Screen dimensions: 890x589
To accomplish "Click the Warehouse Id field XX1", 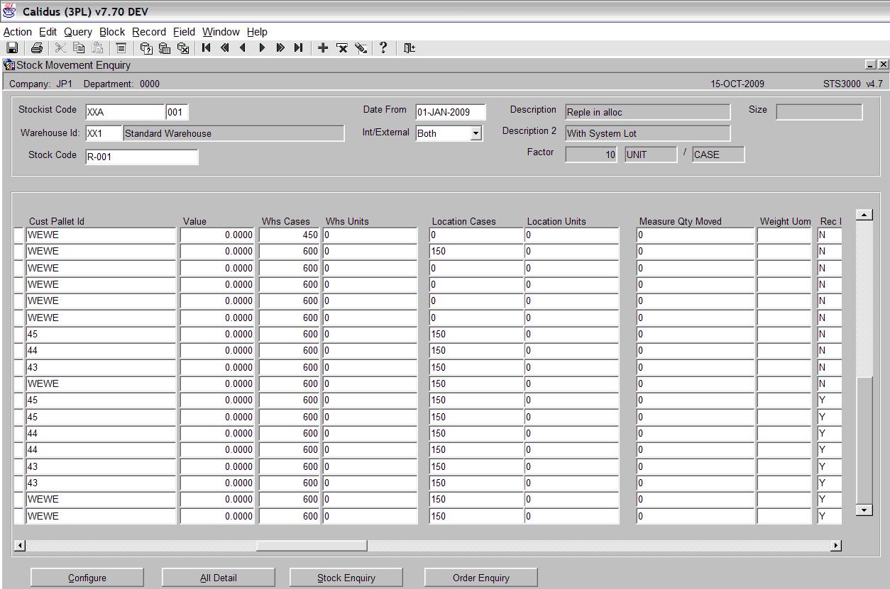I will point(104,133).
